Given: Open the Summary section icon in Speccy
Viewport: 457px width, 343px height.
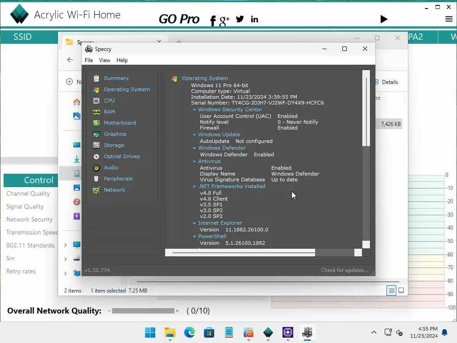Looking at the screenshot, I should pos(96,78).
